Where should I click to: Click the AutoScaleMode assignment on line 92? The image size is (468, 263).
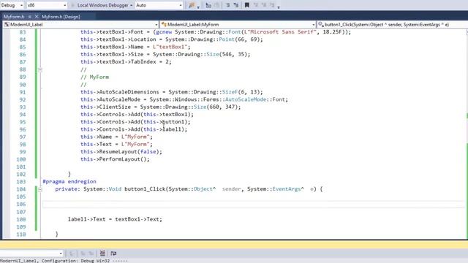tap(184, 99)
